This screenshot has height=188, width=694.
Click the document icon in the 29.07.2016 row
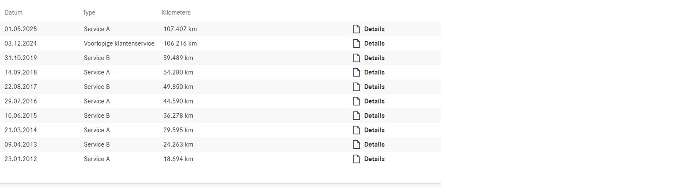pos(356,101)
